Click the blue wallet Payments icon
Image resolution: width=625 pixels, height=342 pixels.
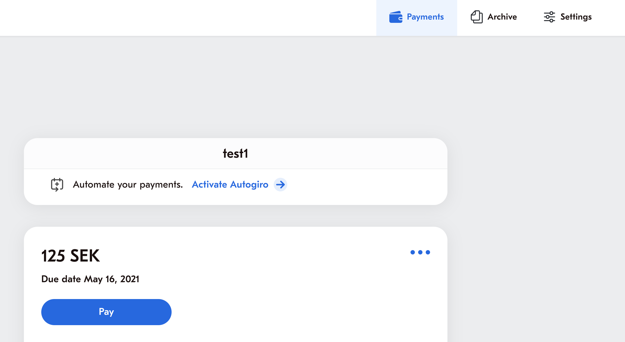click(396, 17)
